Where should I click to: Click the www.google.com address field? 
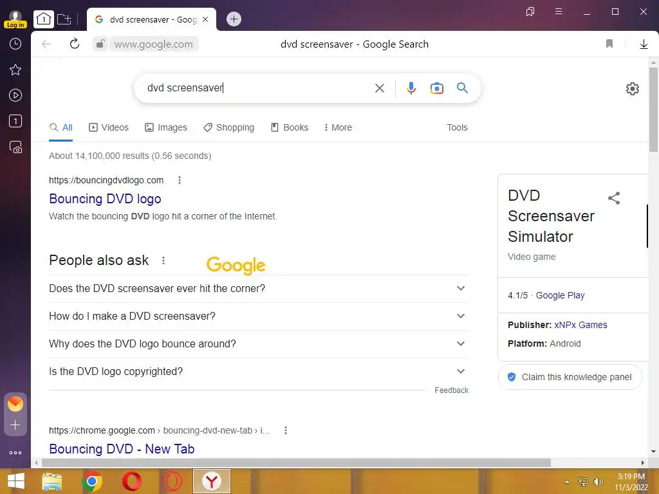[153, 44]
